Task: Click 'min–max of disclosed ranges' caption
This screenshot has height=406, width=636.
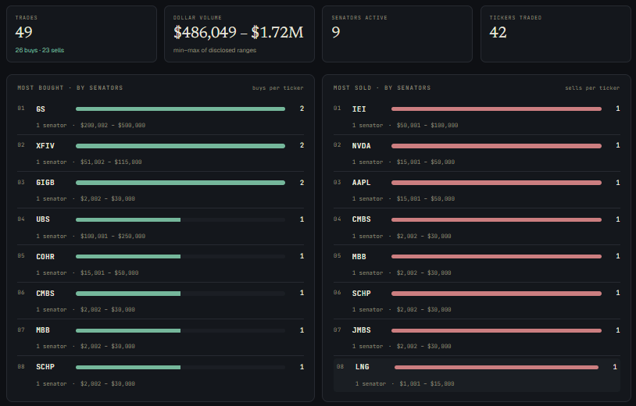Action: (215, 50)
